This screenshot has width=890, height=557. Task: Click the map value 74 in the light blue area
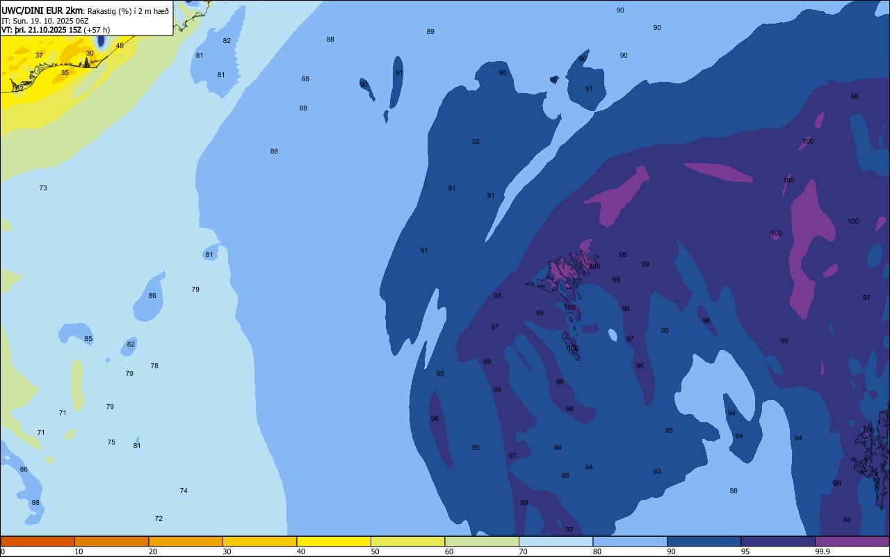tap(184, 491)
